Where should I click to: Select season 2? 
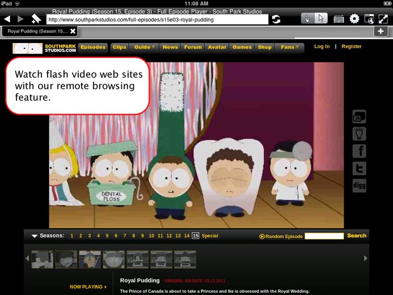[81, 236]
